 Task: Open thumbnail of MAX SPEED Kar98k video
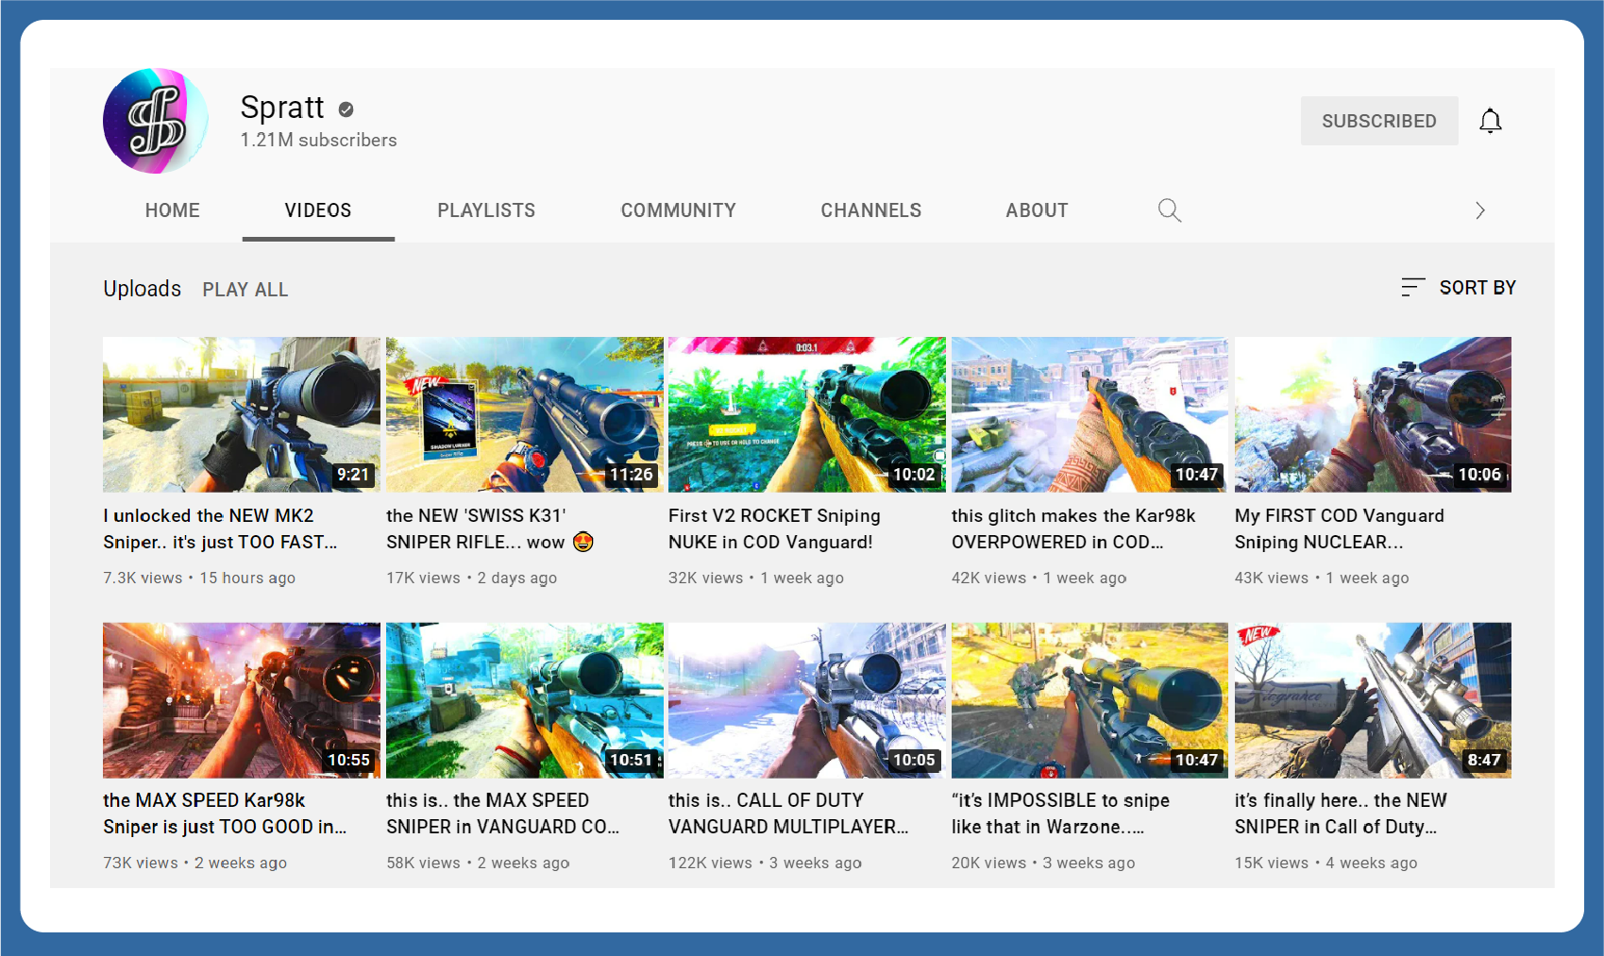[242, 700]
